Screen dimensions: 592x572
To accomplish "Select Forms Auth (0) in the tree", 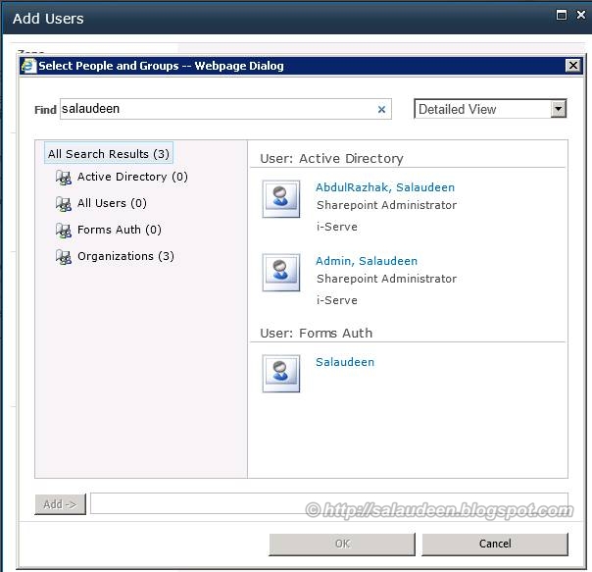I will pos(120,230).
